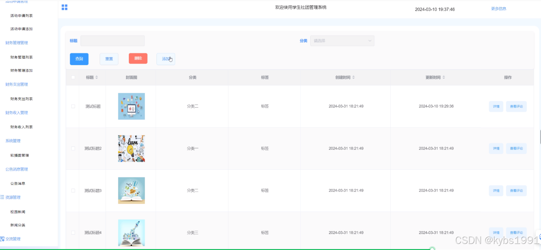This screenshot has width=541, height=250.
Task: Check the checkbox for row 测试标题2
Action: (73, 148)
